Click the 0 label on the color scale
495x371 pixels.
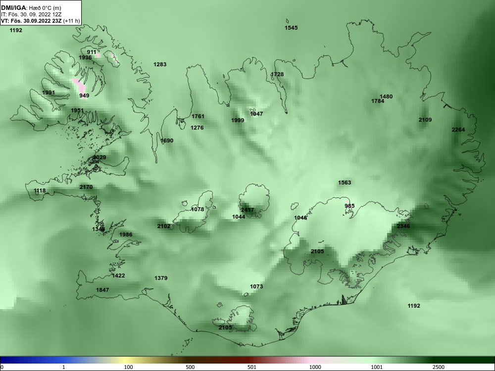(x=2, y=367)
